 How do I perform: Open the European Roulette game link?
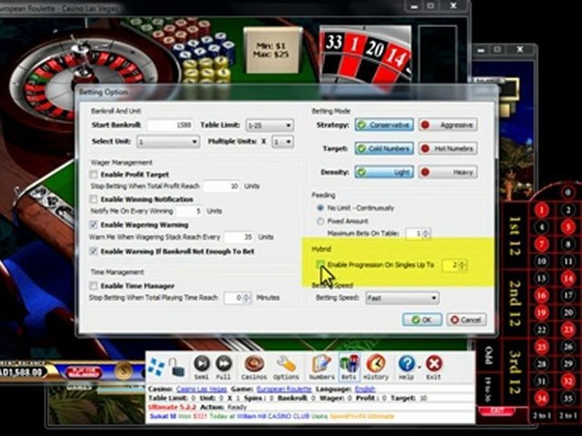284,389
